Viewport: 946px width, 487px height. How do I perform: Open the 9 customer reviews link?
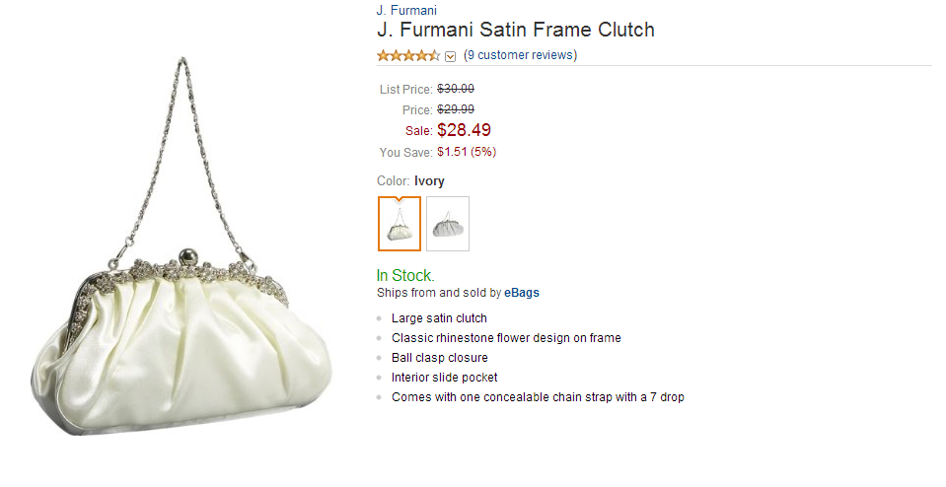[x=520, y=55]
